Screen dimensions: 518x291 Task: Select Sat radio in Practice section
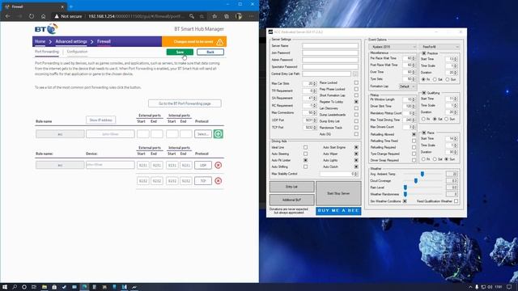[x=435, y=79]
